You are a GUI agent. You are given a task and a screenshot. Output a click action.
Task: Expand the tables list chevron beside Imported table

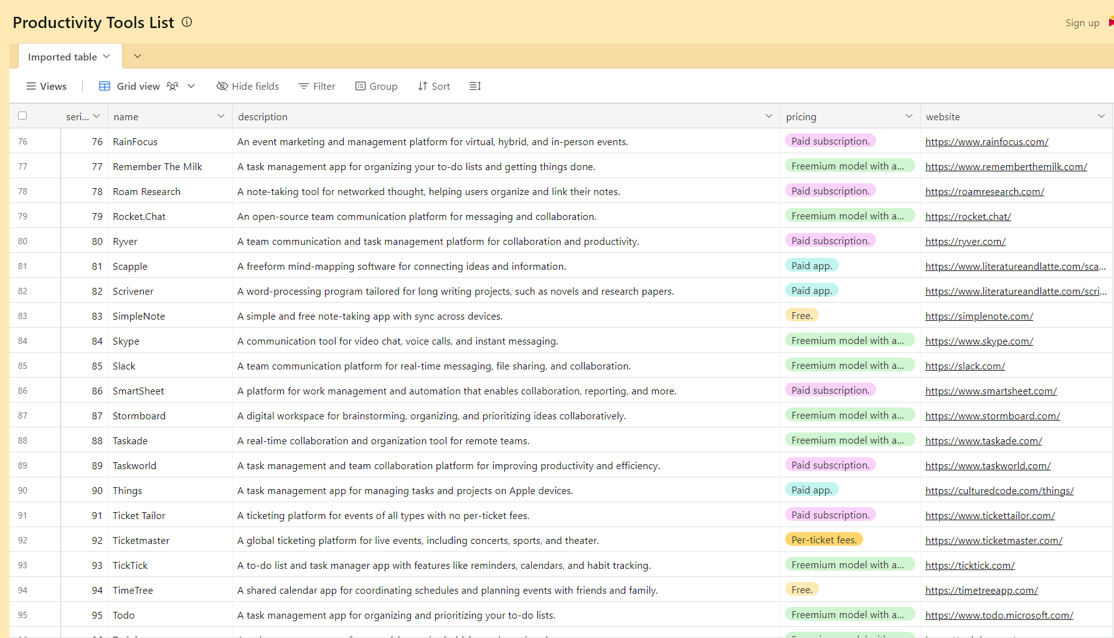click(x=138, y=57)
